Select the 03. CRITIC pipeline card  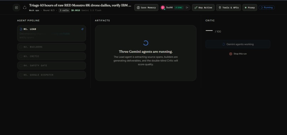pos(51,56)
